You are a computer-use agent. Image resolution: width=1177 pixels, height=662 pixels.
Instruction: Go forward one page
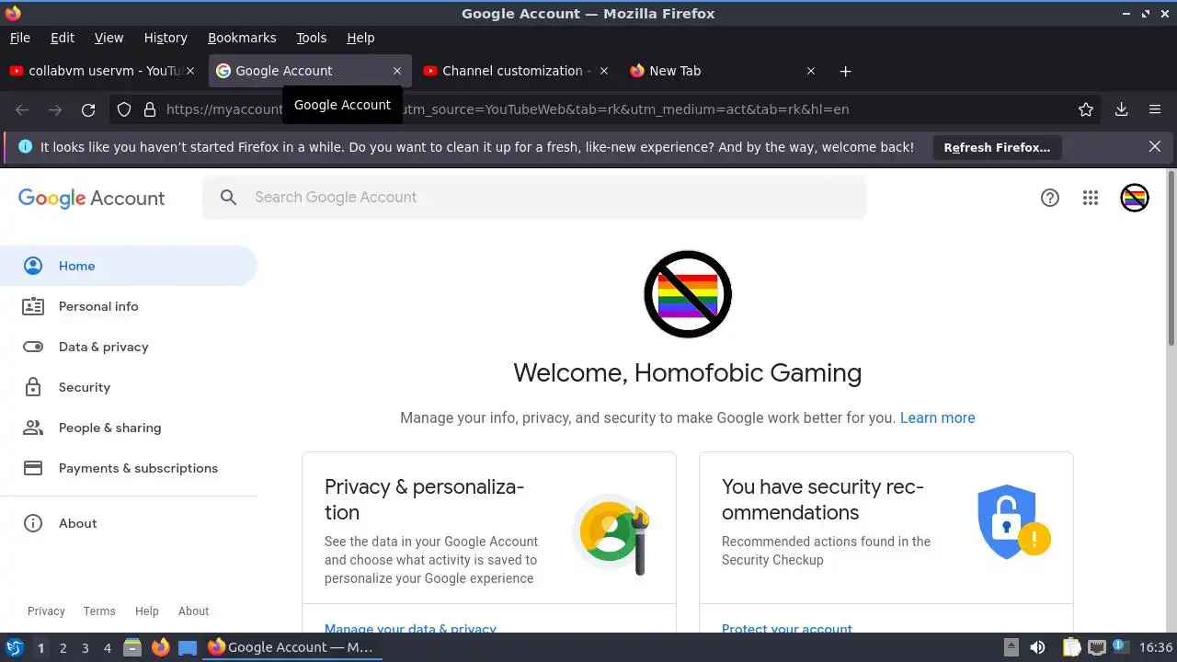[x=55, y=109]
